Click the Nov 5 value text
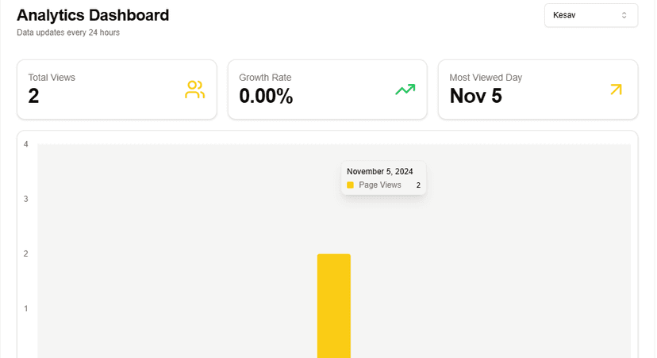 click(475, 96)
